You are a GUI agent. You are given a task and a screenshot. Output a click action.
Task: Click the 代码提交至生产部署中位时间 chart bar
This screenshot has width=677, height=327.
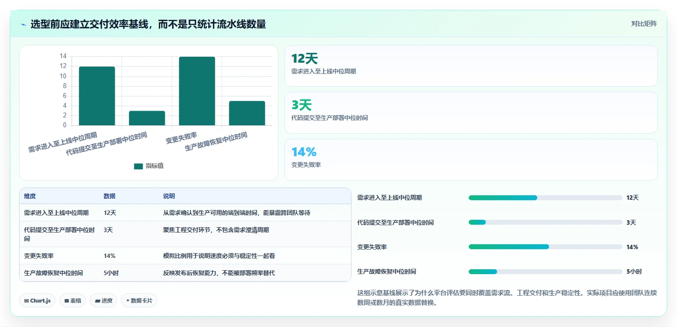tap(147, 118)
